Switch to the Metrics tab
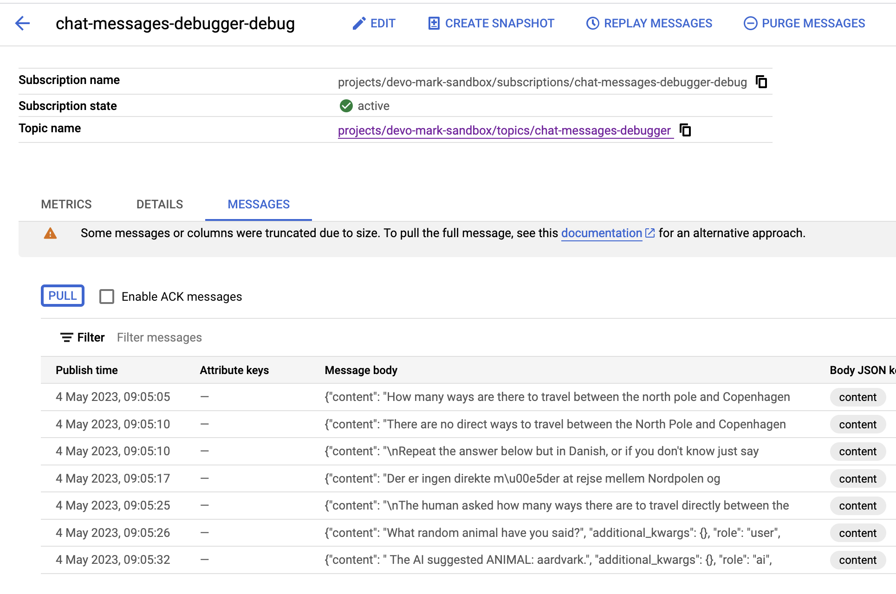 [66, 204]
